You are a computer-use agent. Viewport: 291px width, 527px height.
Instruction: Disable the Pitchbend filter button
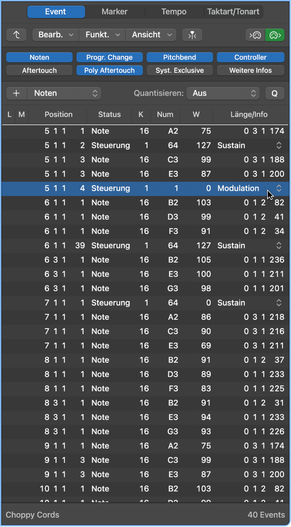(180, 57)
